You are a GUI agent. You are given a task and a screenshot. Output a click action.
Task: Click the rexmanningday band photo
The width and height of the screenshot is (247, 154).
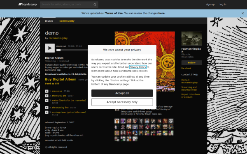pos(192,39)
